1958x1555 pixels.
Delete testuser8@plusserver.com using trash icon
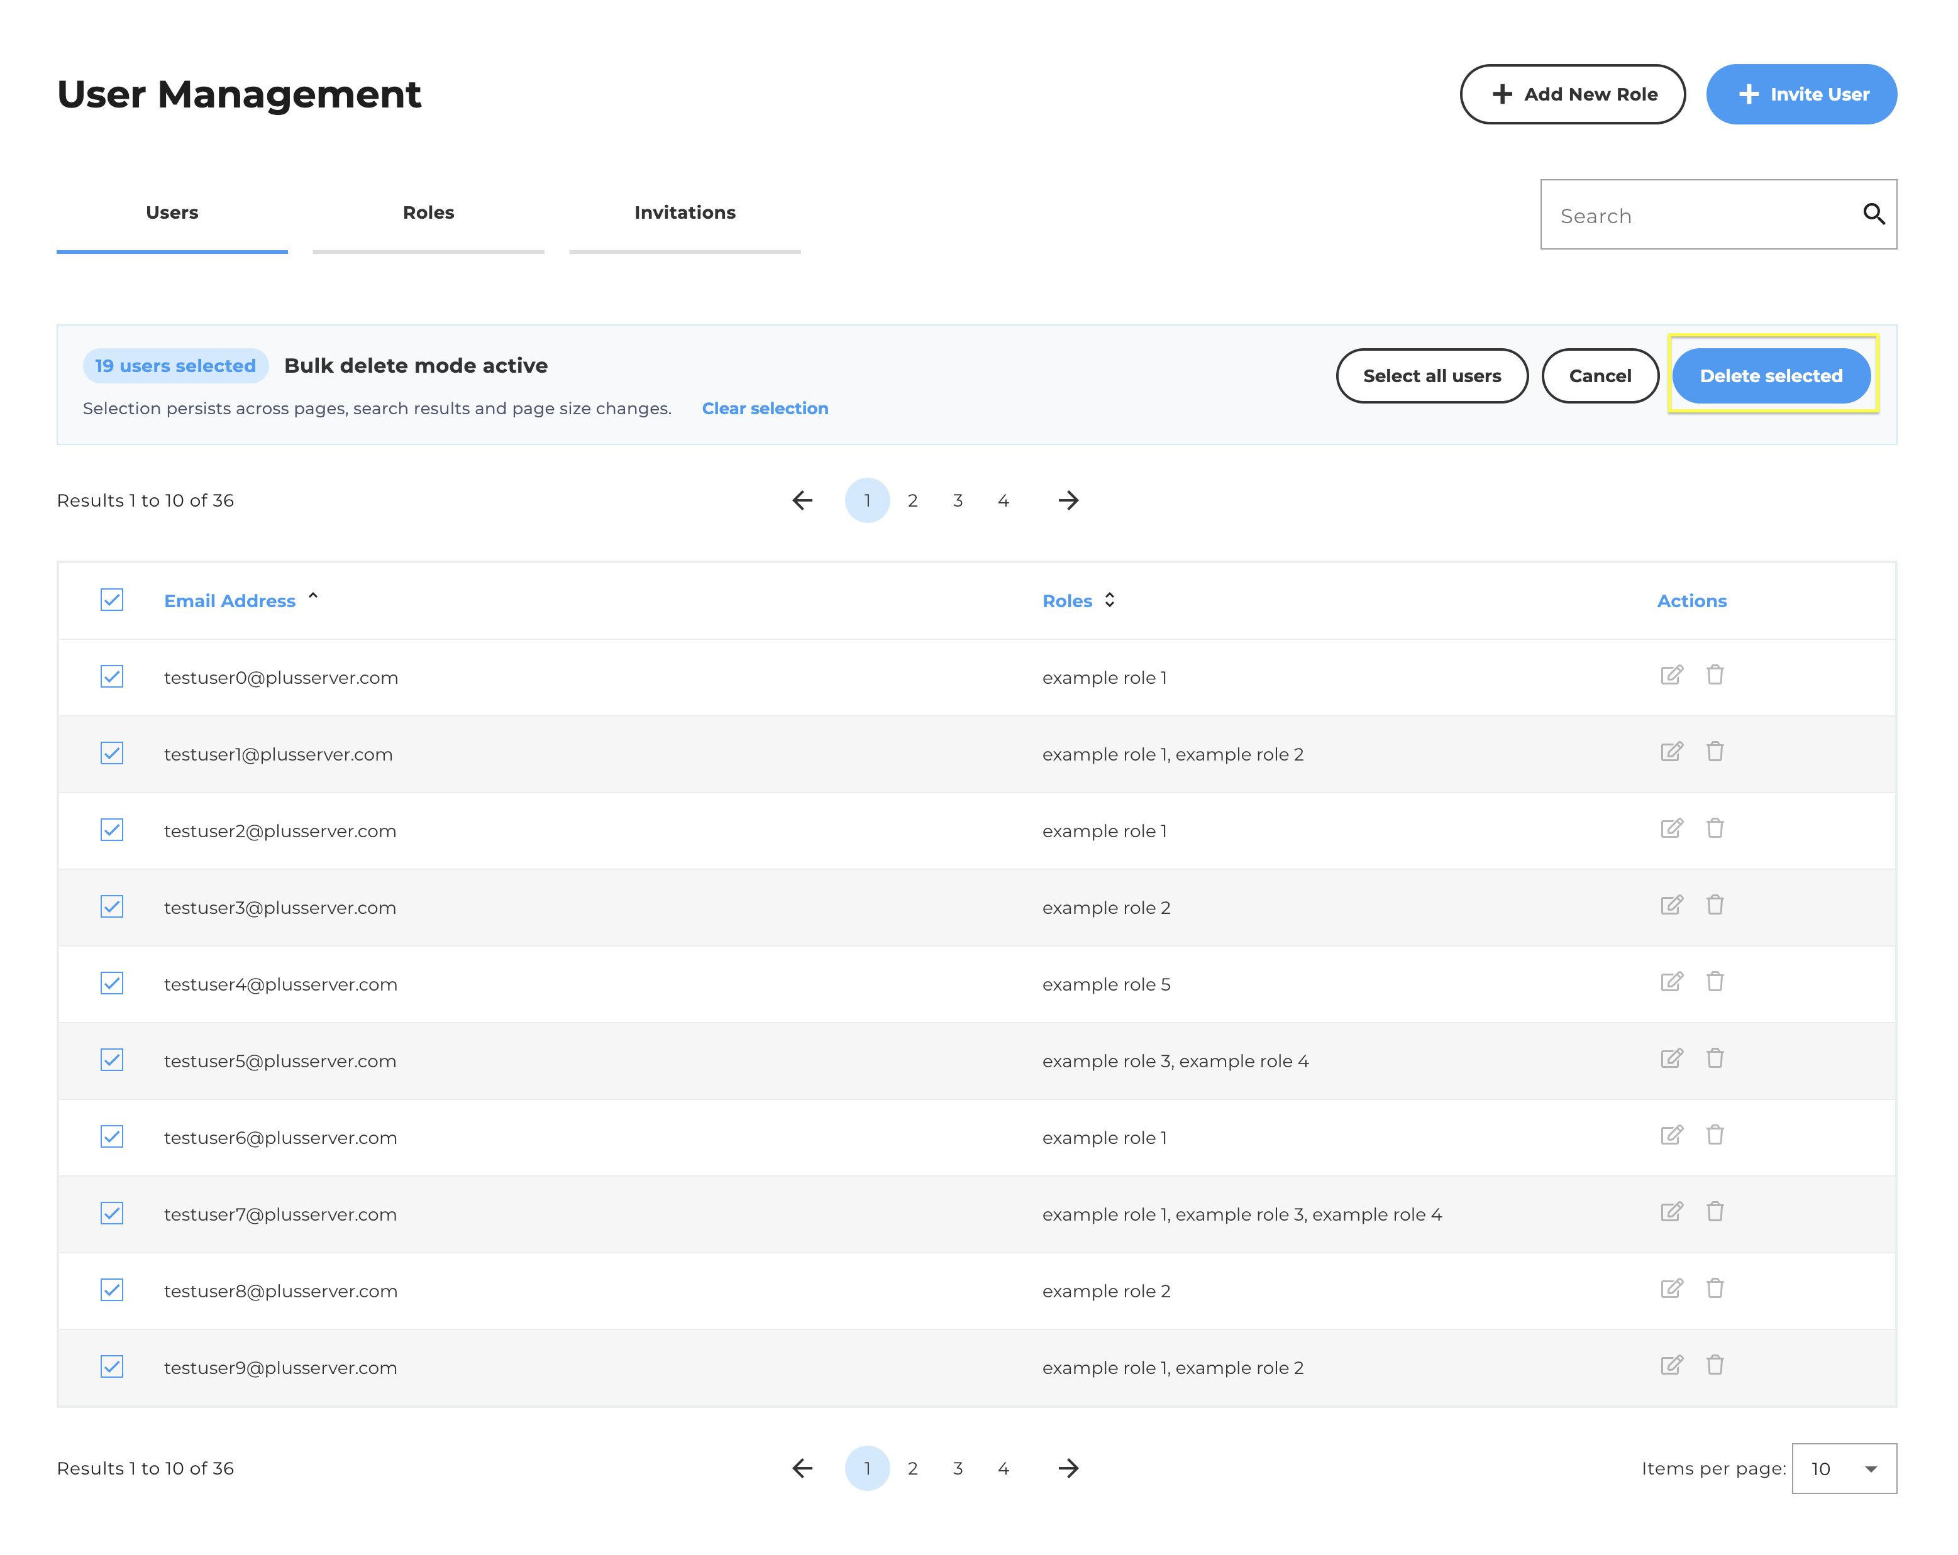(1715, 1289)
